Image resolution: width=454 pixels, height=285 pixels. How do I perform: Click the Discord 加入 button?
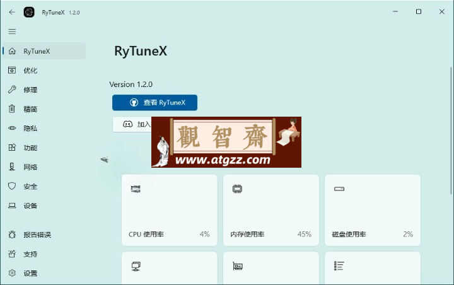pos(132,124)
